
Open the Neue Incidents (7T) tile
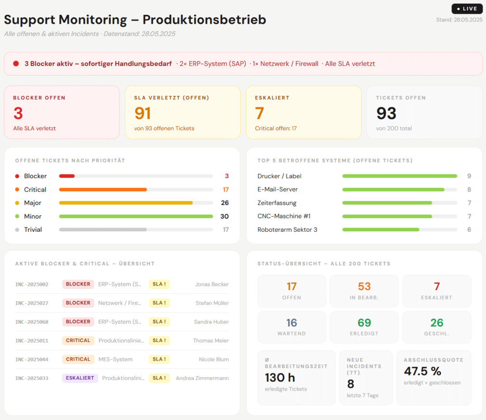tap(366, 378)
